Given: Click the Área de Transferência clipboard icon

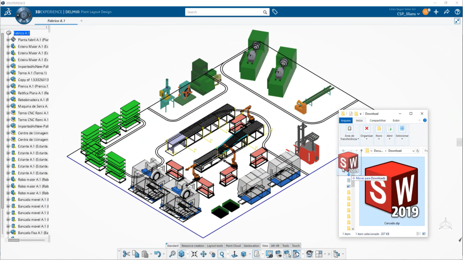Looking at the screenshot, I should pos(350,129).
